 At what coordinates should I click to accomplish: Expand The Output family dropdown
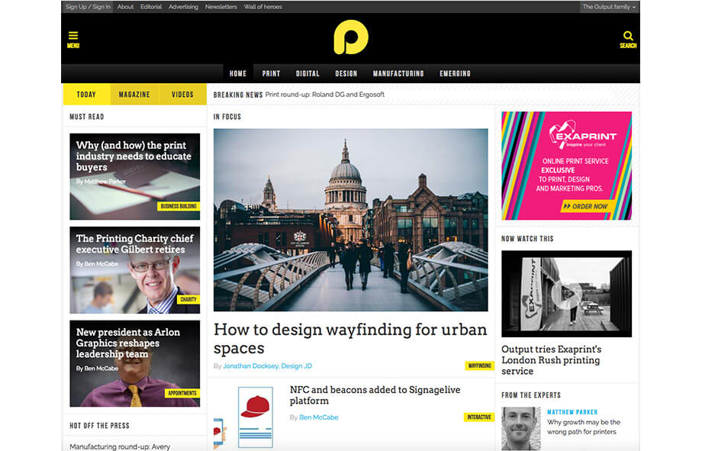609,7
